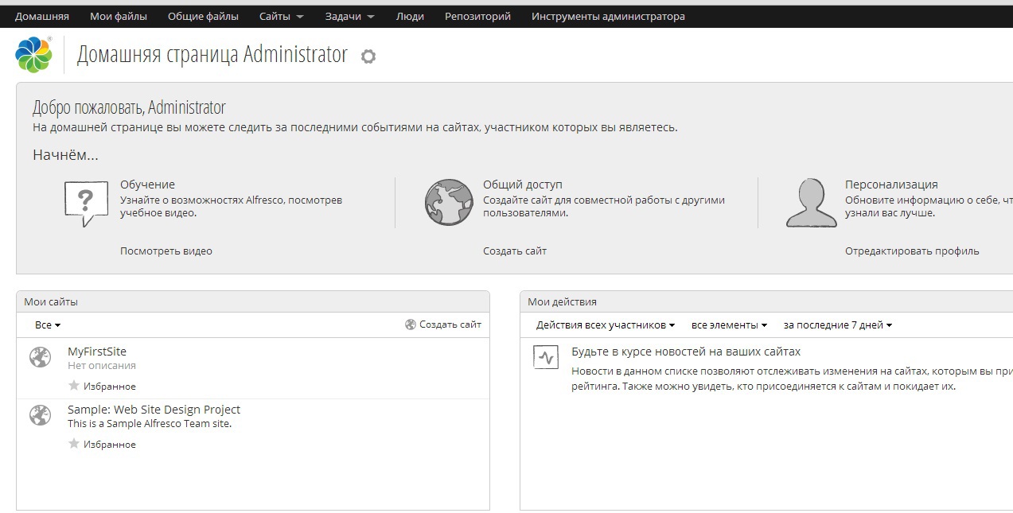Open Инструменты администратора
Screen dimensions: 1013x513
pos(607,15)
